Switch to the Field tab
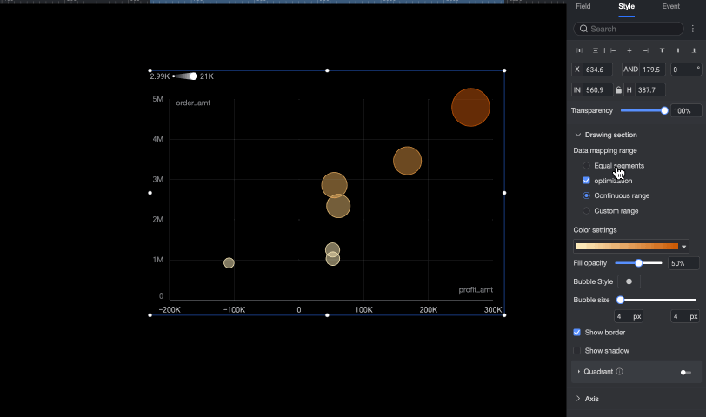The height and width of the screenshot is (417, 706). (x=583, y=6)
